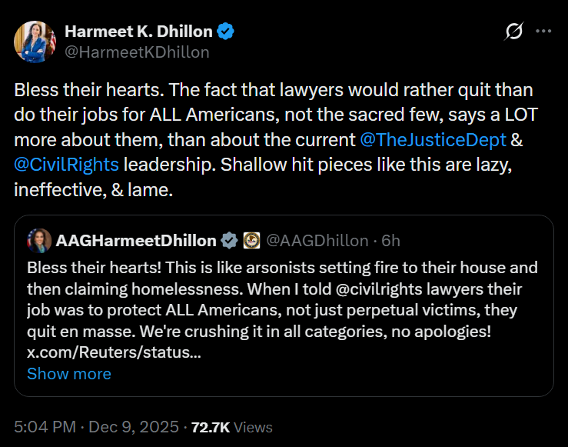Click the quoted post's small avatar
This screenshot has height=447, width=568.
click(39, 241)
